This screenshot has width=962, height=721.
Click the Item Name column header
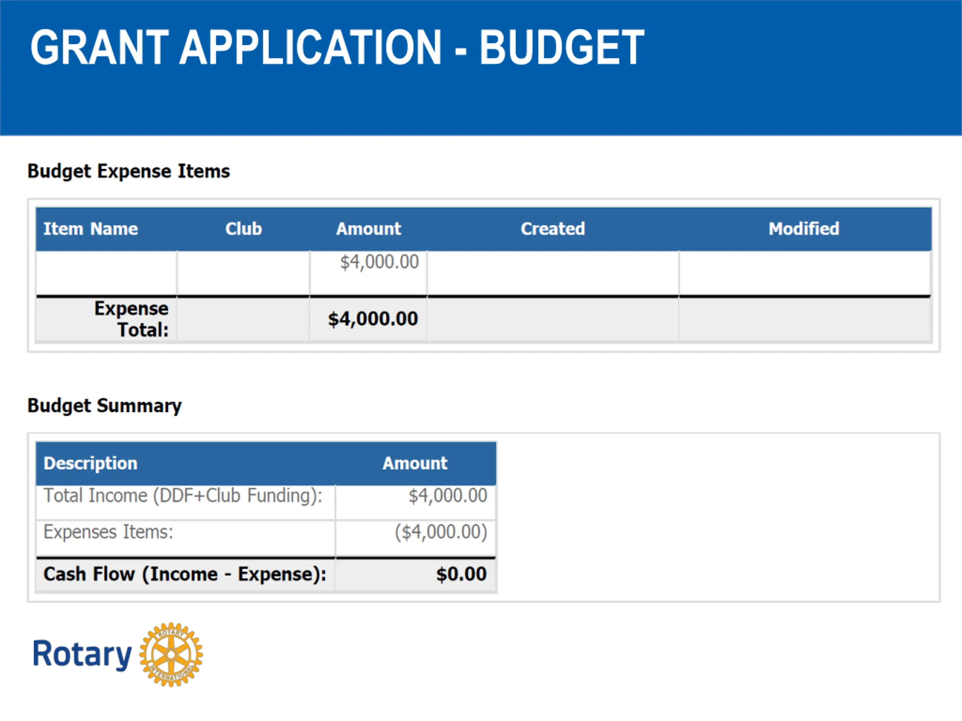coord(91,229)
